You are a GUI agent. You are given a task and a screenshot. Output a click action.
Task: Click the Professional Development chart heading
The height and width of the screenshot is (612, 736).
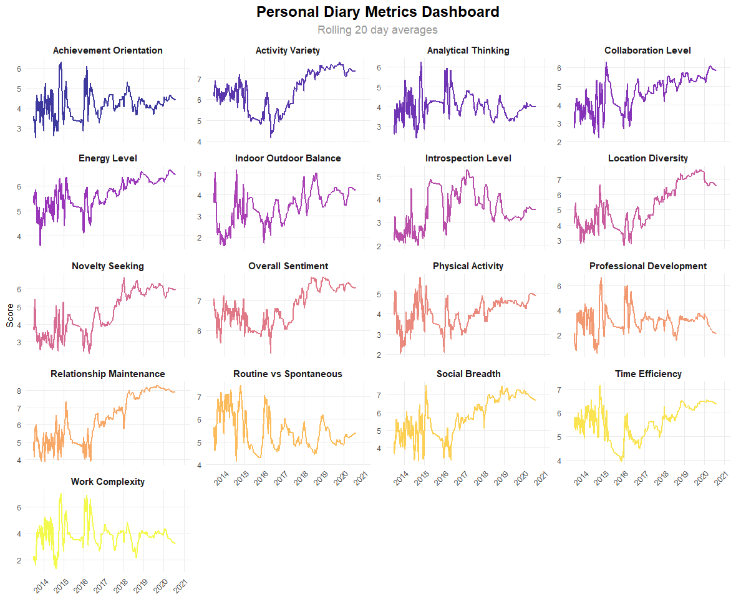[x=647, y=266]
